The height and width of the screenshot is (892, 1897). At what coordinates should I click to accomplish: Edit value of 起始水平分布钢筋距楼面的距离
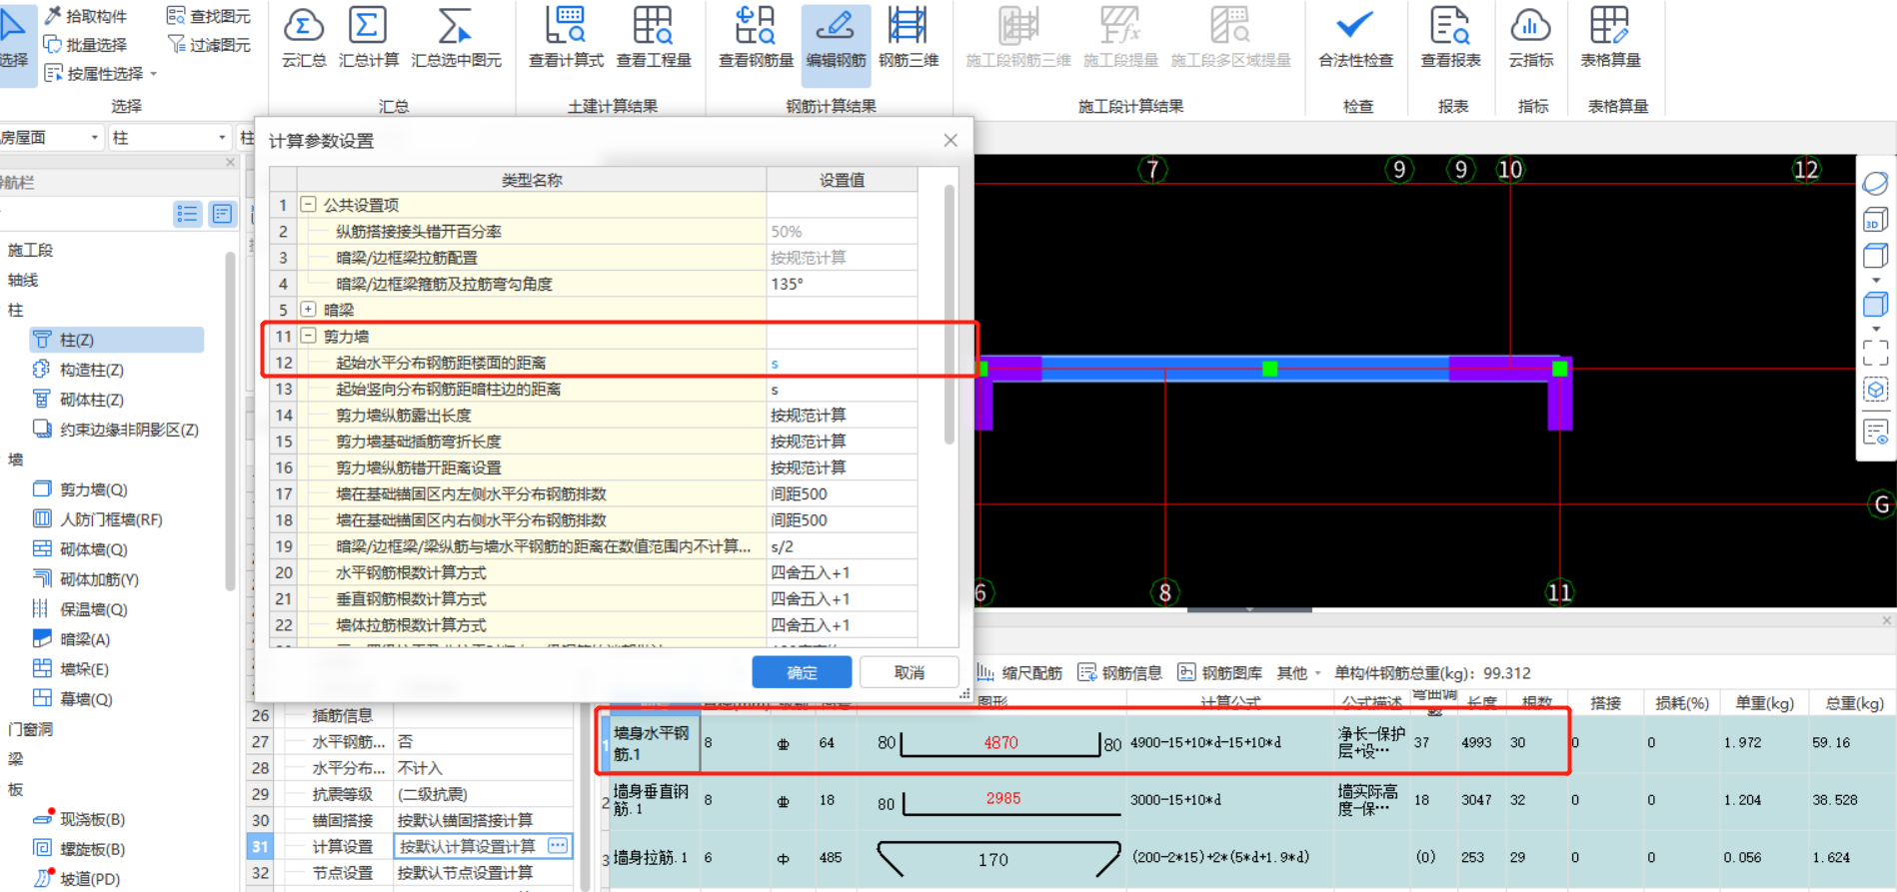click(x=842, y=363)
